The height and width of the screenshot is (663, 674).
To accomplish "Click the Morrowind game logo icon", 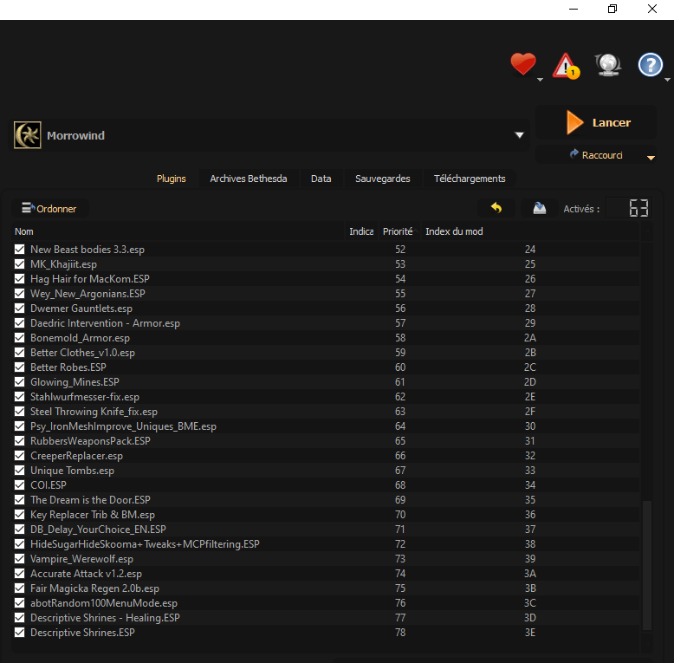I will (x=28, y=135).
